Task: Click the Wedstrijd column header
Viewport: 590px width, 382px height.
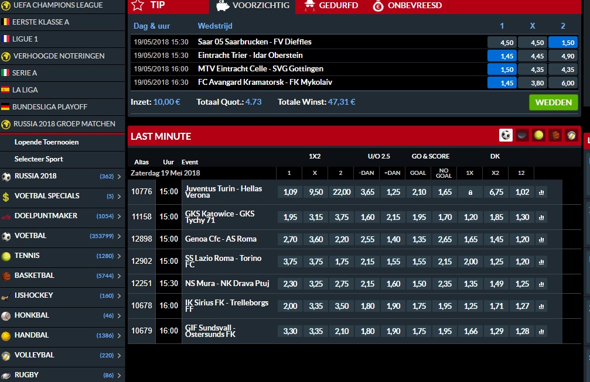Action: pos(215,26)
